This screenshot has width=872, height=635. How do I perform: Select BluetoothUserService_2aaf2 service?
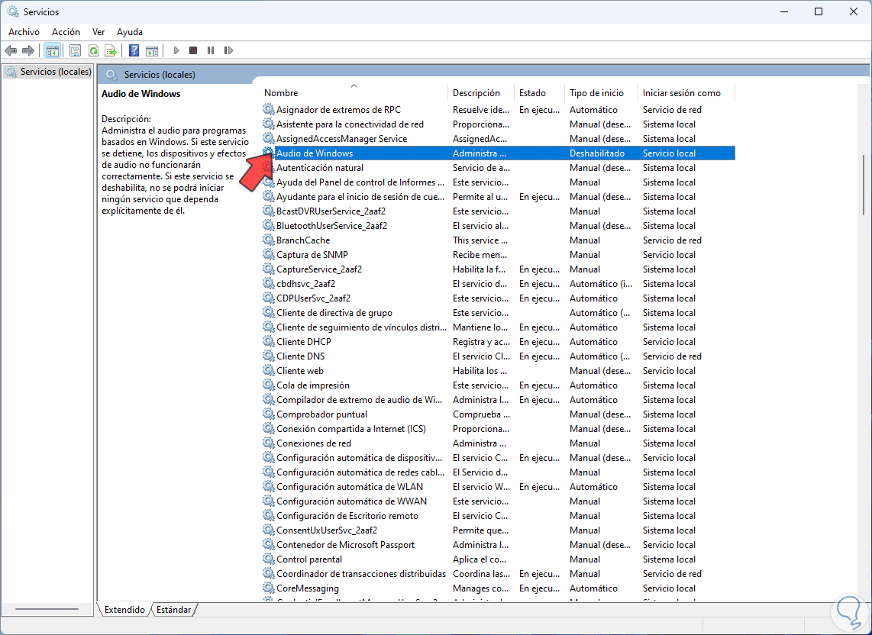(x=499, y=225)
